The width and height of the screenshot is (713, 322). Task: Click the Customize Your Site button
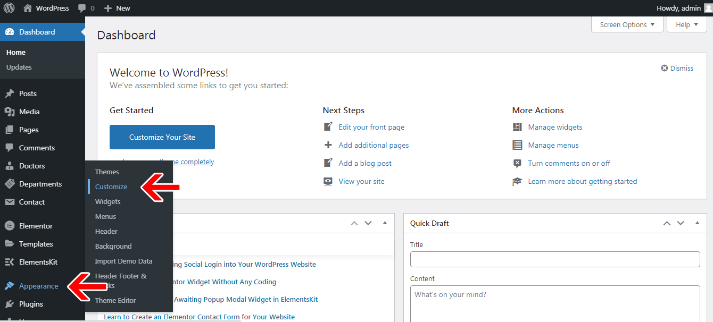pyautogui.click(x=162, y=137)
